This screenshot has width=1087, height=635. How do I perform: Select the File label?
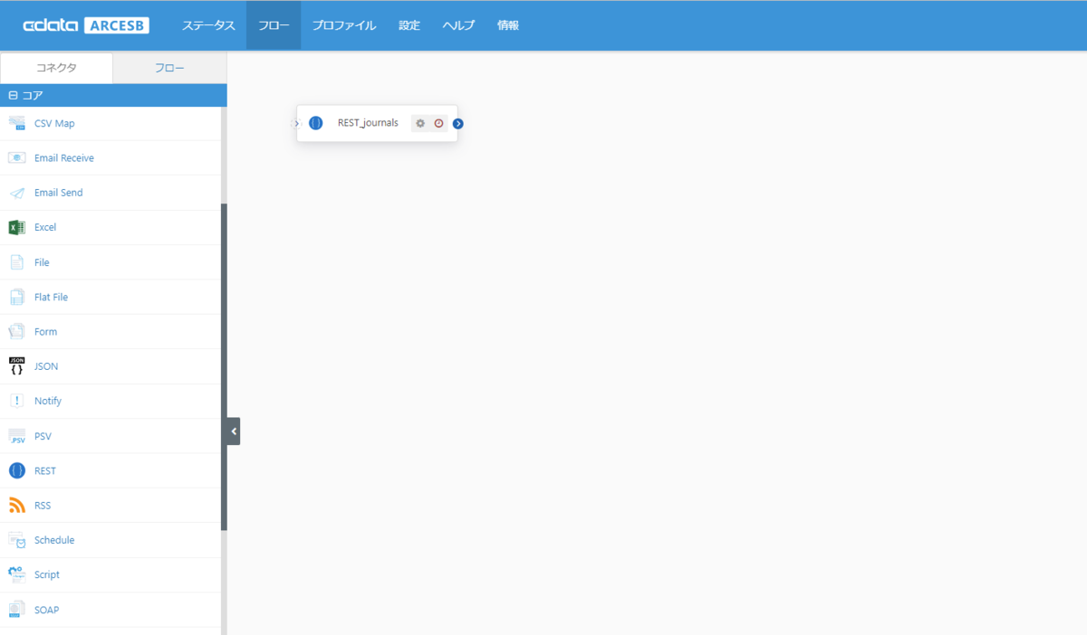coord(42,262)
